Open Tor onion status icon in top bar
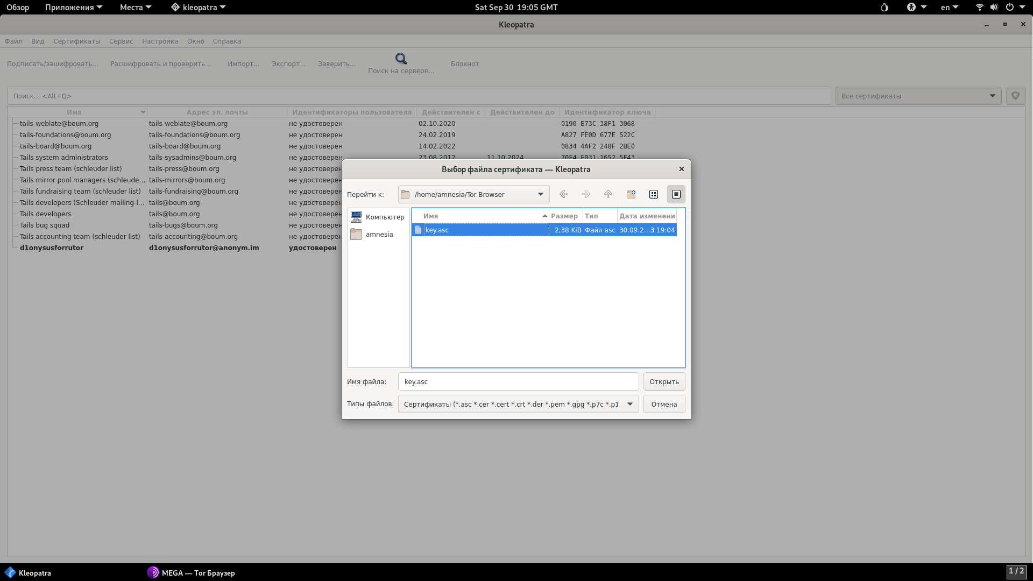Viewport: 1033px width, 581px height. point(885,8)
